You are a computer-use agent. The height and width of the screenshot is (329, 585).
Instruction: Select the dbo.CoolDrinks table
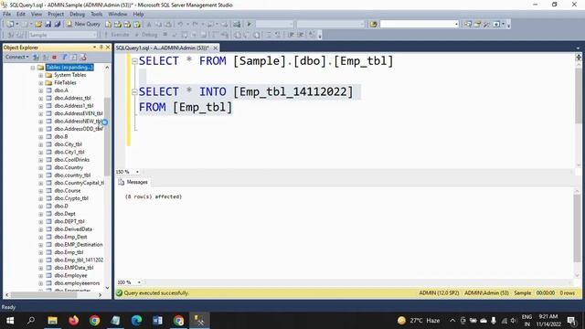pyautogui.click(x=71, y=160)
